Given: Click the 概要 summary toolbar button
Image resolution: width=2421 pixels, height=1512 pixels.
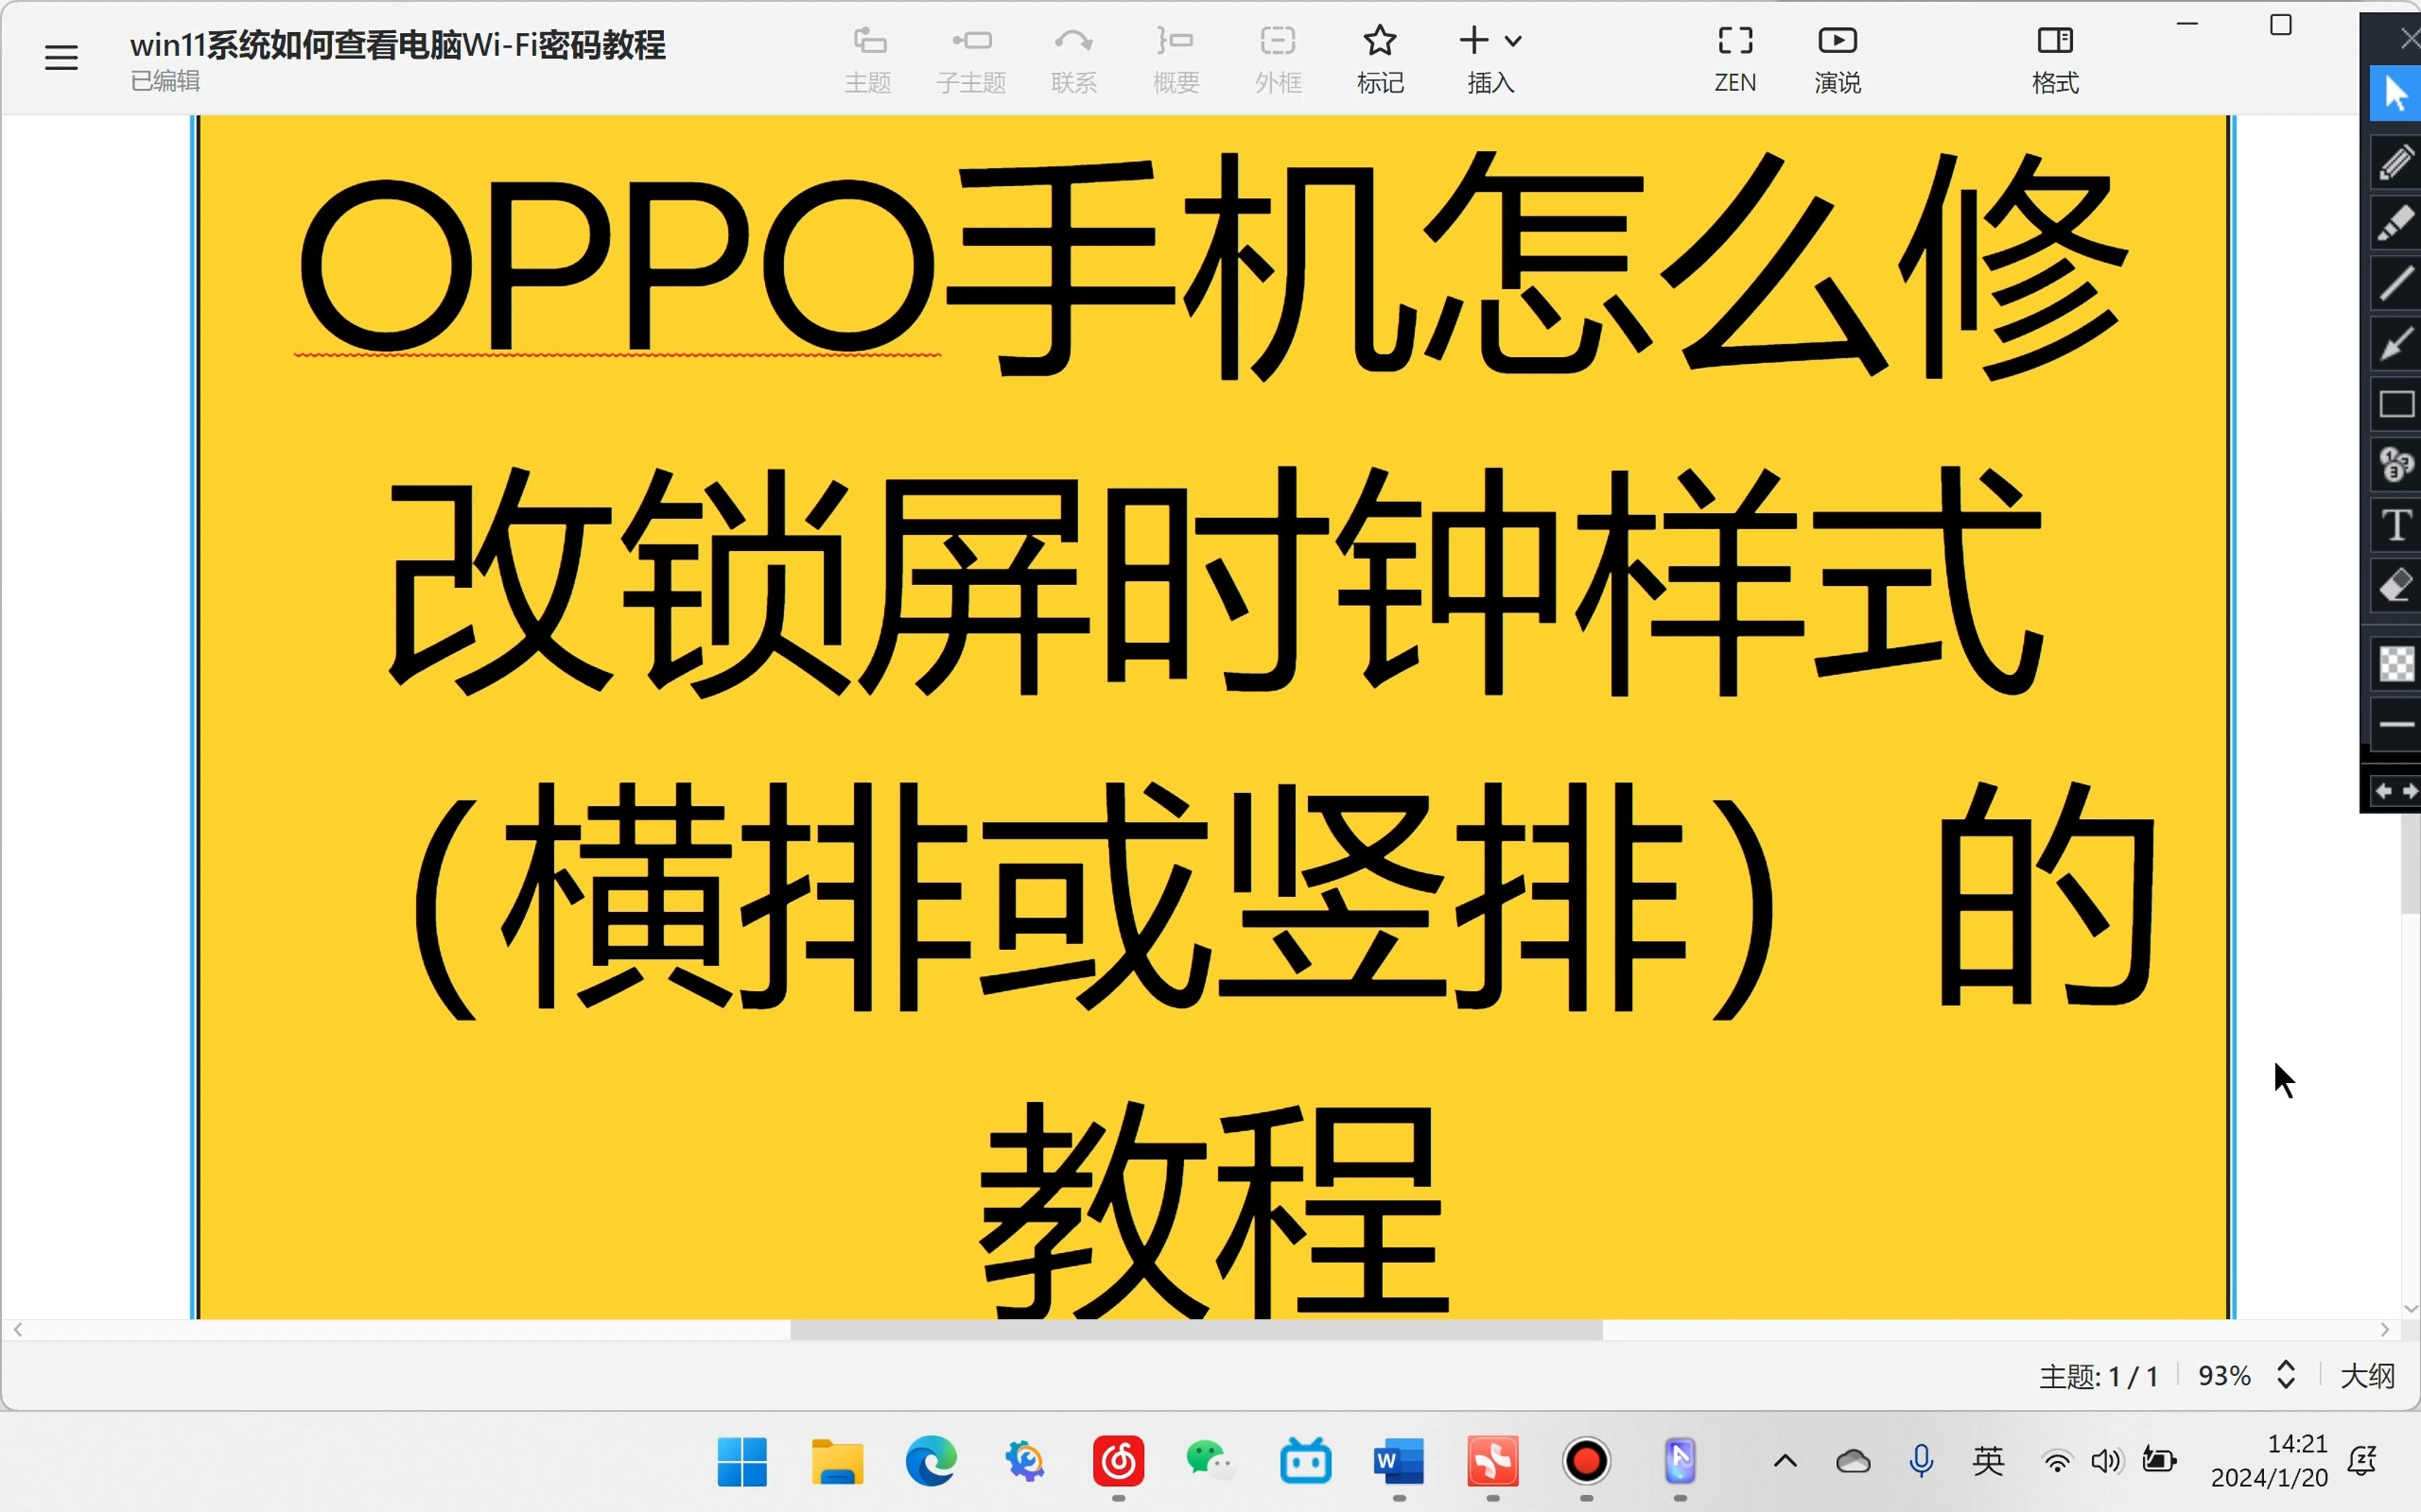Looking at the screenshot, I should (1175, 60).
